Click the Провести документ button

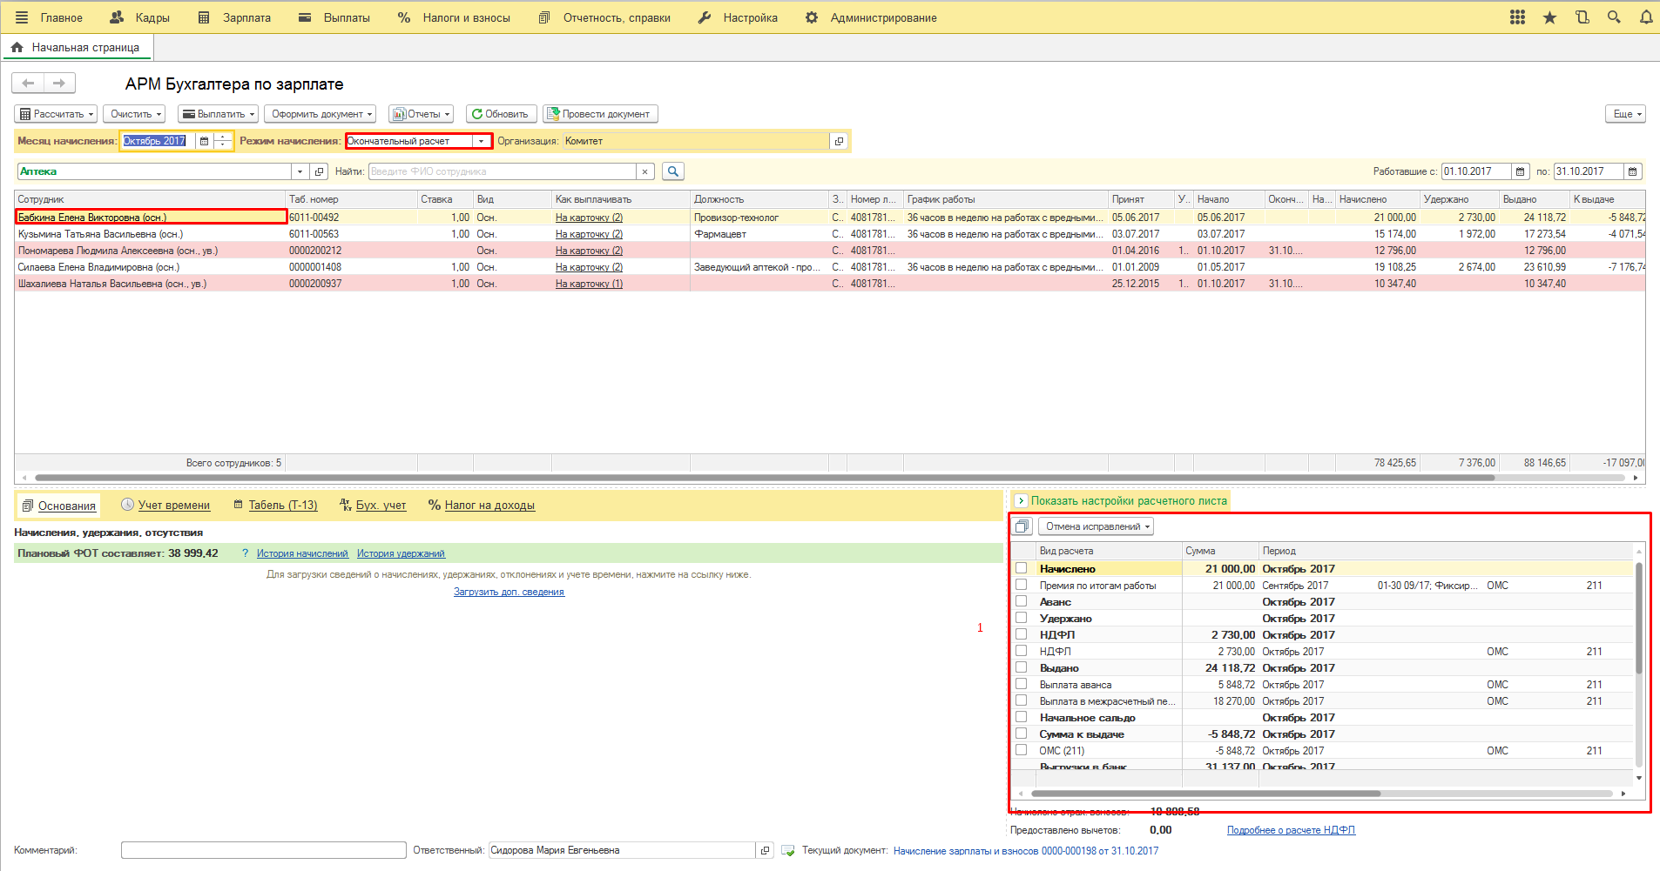click(600, 114)
